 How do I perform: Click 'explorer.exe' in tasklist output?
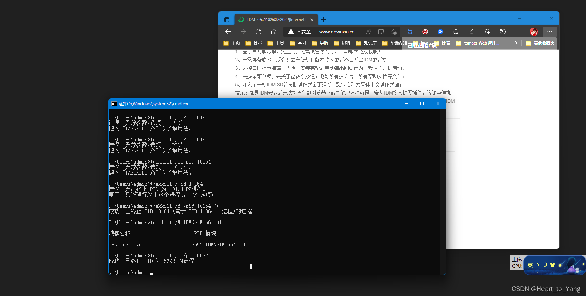(125, 245)
